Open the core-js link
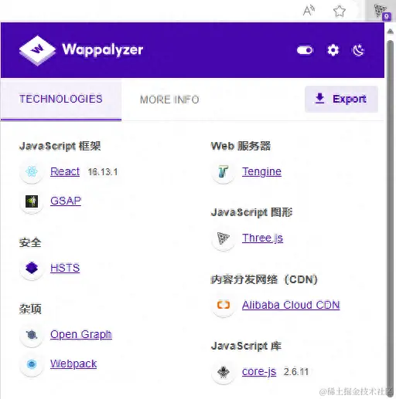The image size is (396, 399). click(259, 372)
